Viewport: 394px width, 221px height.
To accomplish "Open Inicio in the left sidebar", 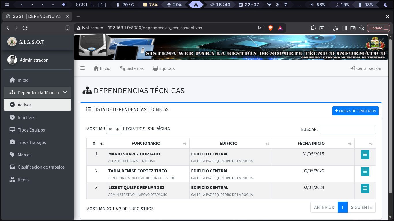I will [37, 80].
